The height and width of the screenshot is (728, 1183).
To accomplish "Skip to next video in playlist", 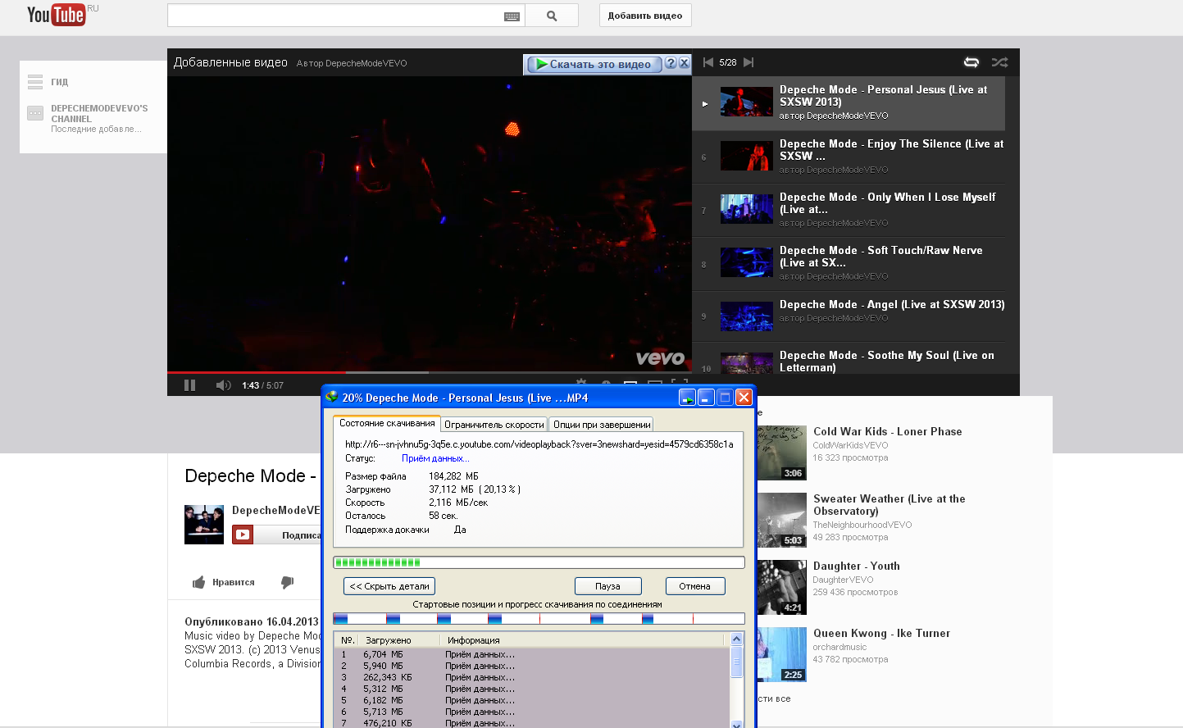I will tap(748, 62).
